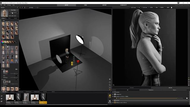Open the shutter speed dropdown in camera bar
The height and width of the screenshot is (107, 190).
151,7
